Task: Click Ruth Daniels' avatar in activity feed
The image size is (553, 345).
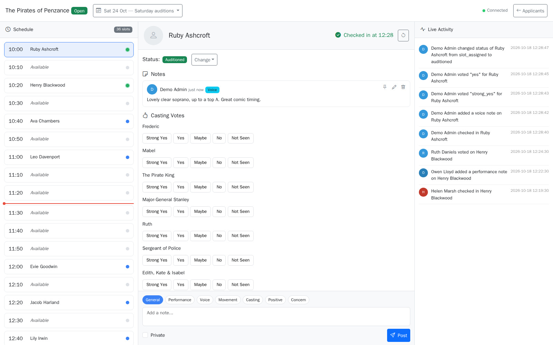Action: [x=423, y=153]
